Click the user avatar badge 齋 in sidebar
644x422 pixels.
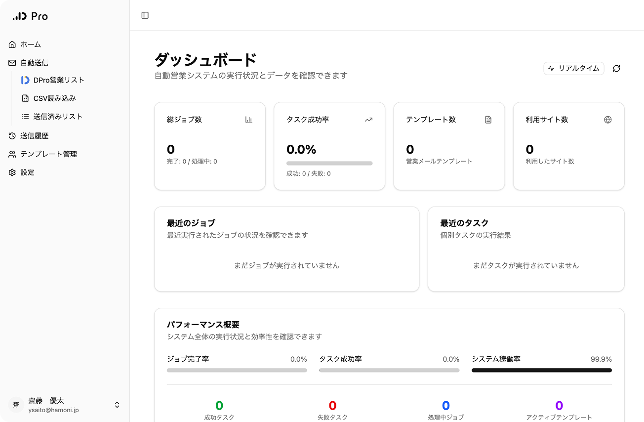pos(16,404)
